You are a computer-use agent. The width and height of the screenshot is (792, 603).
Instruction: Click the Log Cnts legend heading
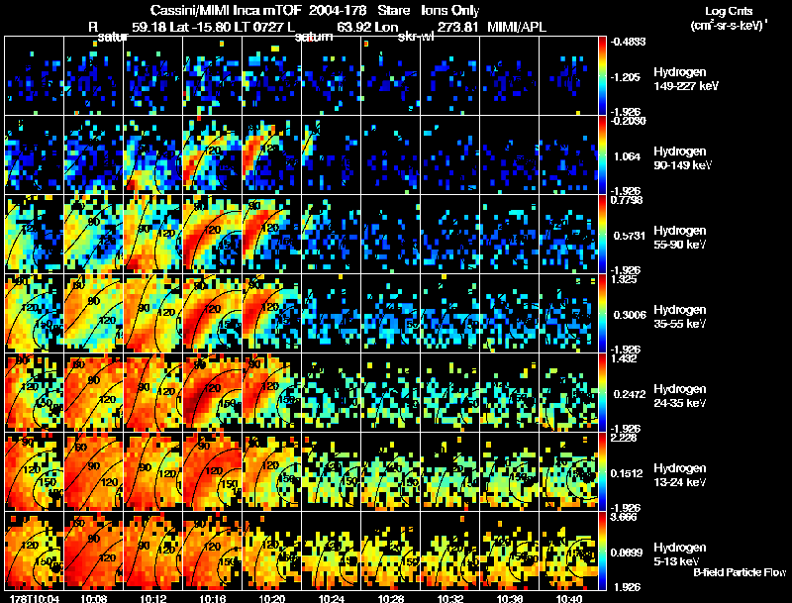[x=729, y=11]
